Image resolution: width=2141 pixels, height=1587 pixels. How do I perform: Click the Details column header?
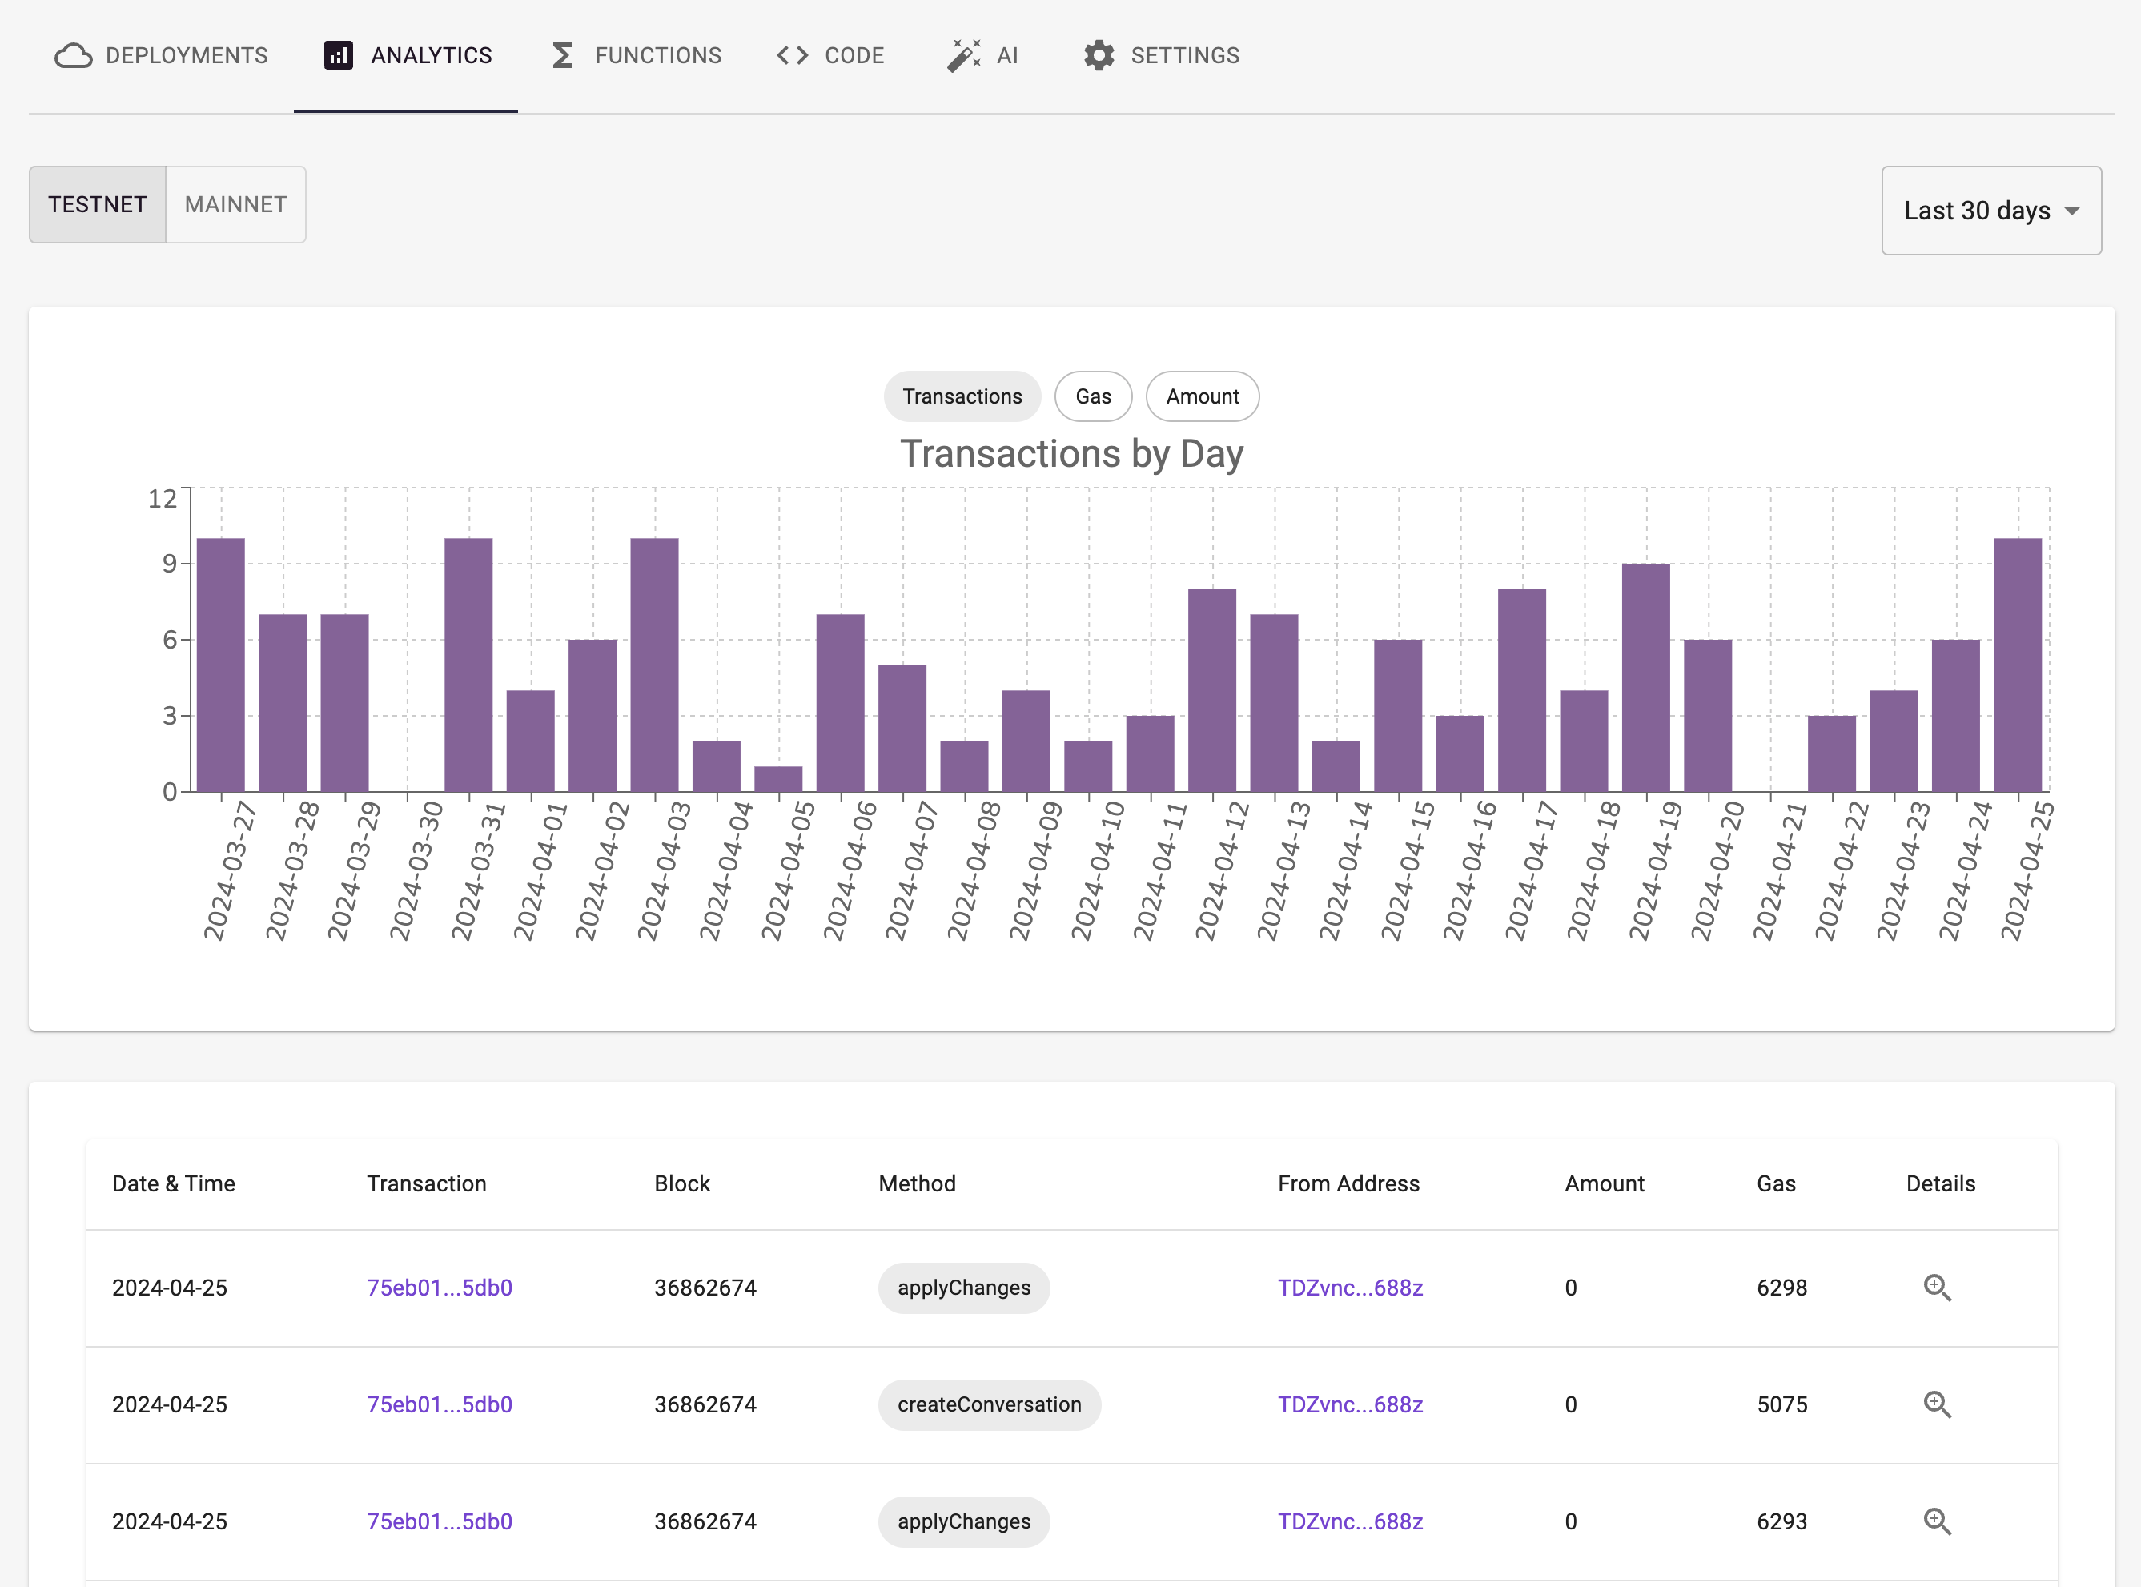pyautogui.click(x=1940, y=1183)
